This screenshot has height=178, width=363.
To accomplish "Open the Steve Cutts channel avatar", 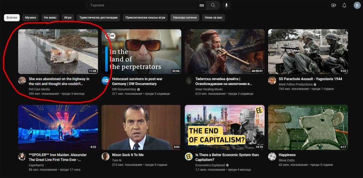I will tap(272, 156).
